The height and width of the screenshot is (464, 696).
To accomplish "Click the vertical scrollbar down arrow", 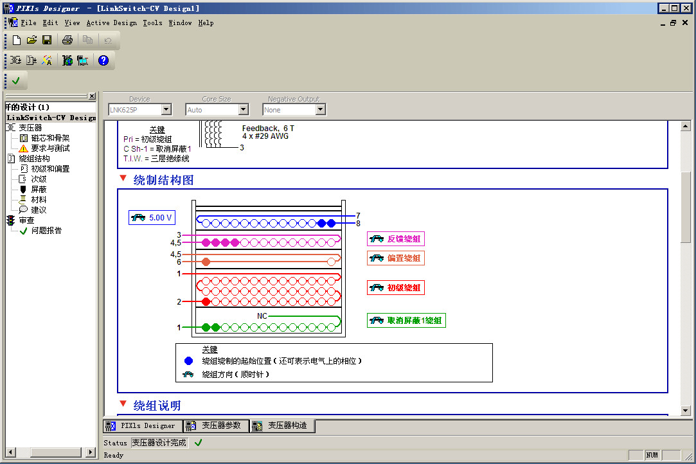I will click(685, 410).
